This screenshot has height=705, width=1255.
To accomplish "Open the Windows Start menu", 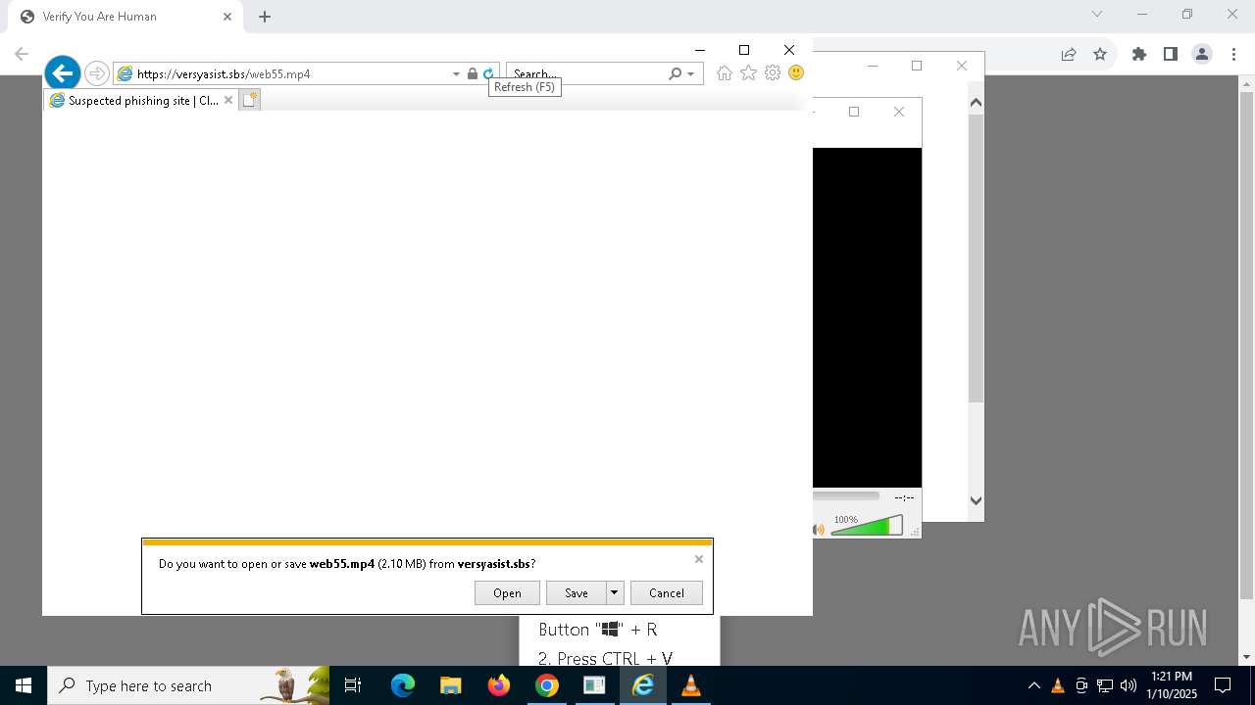I will (24, 685).
